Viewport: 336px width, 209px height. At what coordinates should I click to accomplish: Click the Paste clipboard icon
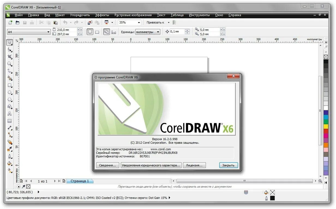(56, 23)
